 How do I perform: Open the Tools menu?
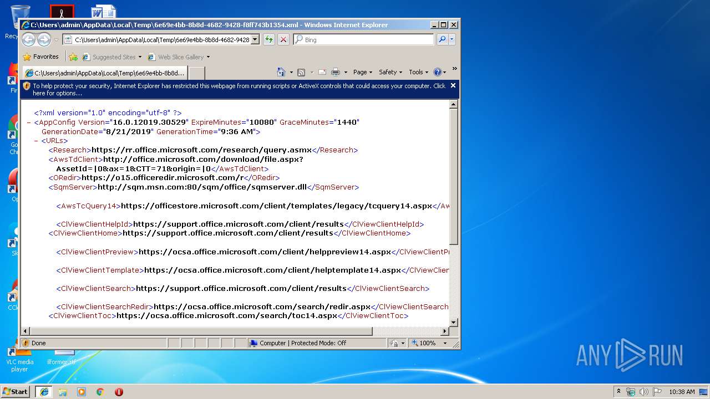(419, 72)
